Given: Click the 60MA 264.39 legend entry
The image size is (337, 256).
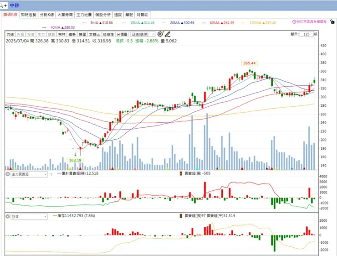Looking at the screenshot, I should [218, 23].
